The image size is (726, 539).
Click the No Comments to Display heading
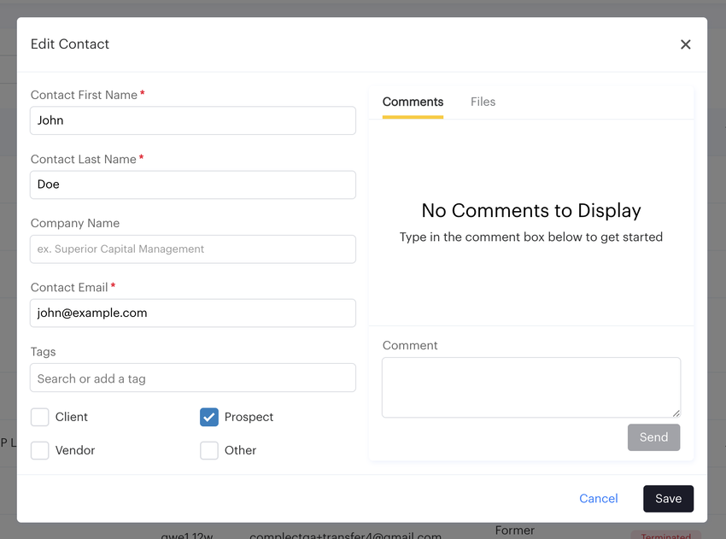531,211
